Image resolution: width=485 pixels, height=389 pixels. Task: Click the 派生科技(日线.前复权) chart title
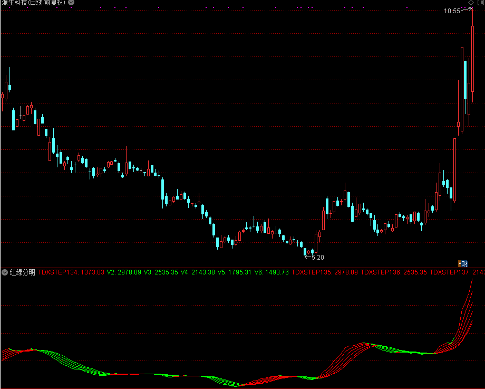point(33,3)
